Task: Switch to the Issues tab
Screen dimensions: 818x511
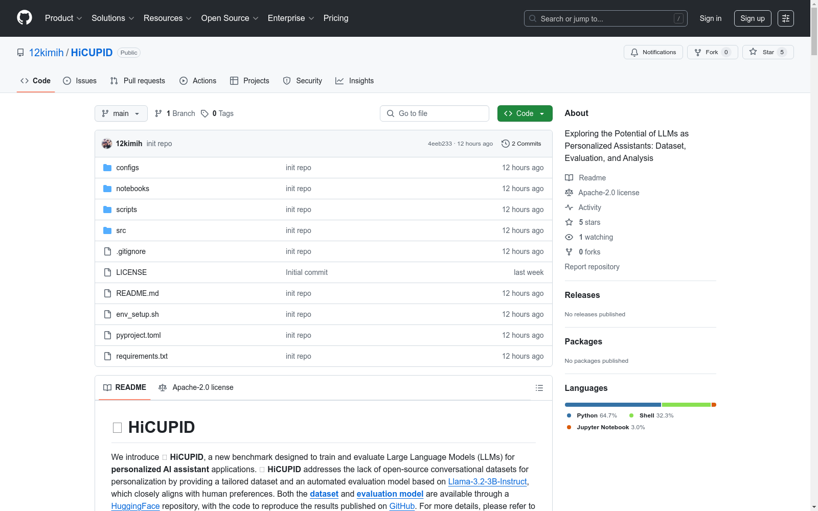Action: coord(80,81)
